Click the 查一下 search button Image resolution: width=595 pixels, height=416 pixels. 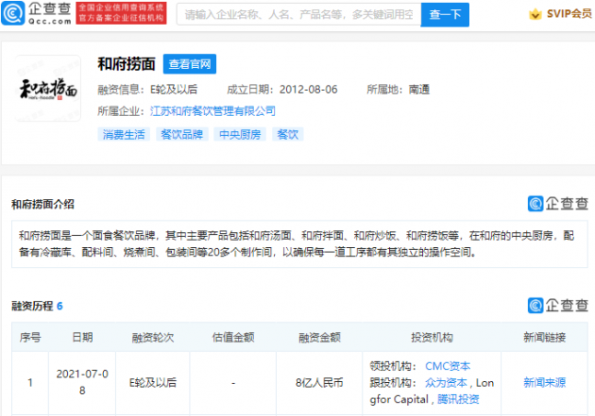(x=445, y=15)
